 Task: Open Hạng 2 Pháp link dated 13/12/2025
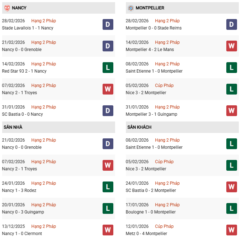point(43,226)
